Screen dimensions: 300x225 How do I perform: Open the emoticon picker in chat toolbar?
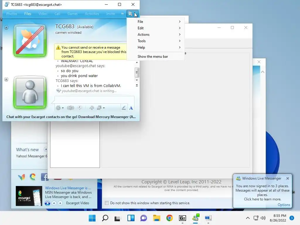pyautogui.click(x=58, y=108)
